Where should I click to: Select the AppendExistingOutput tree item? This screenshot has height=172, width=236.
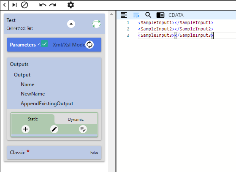coord(47,104)
